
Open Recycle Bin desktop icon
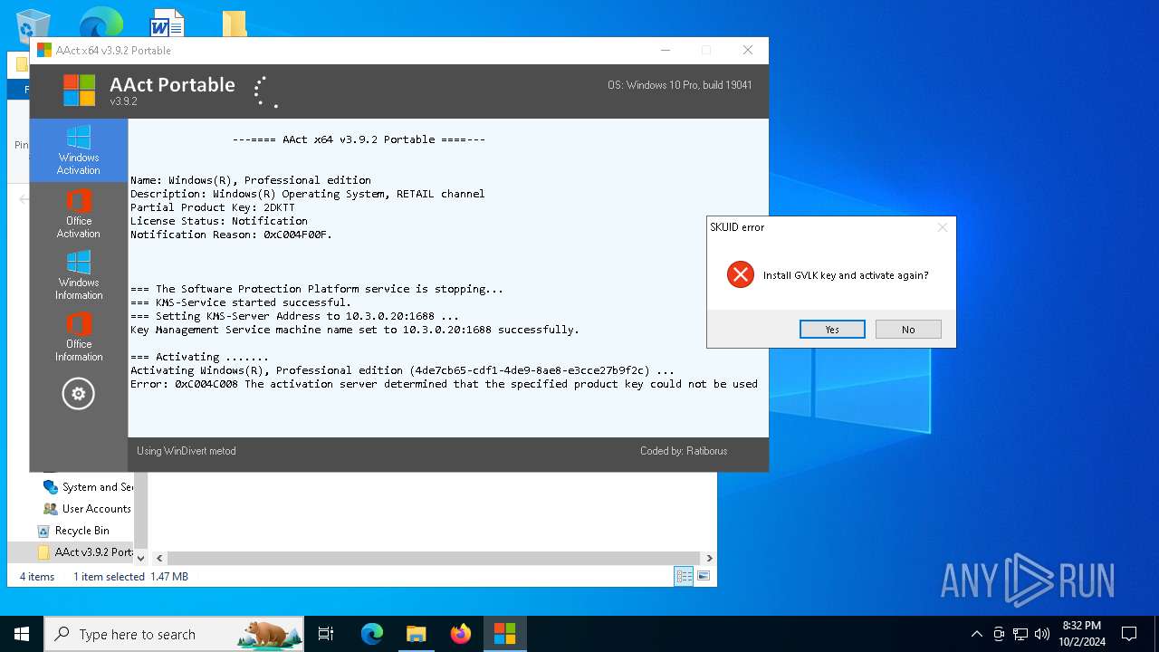33,25
